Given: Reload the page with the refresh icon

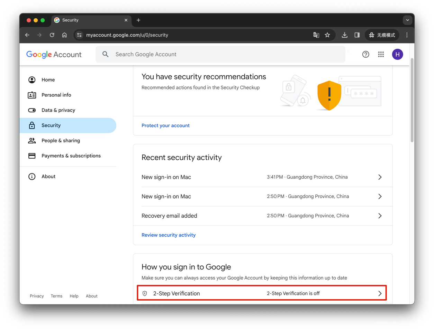Looking at the screenshot, I should point(52,35).
